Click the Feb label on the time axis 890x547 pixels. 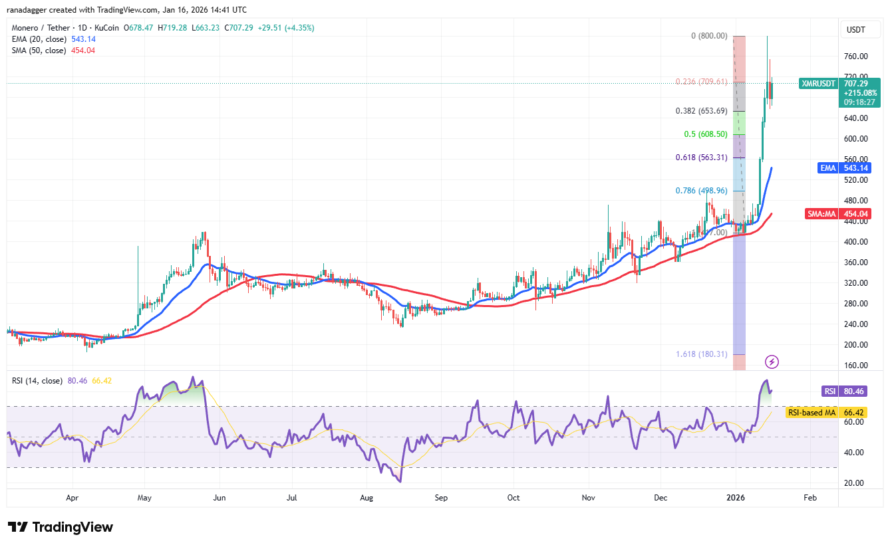[810, 497]
